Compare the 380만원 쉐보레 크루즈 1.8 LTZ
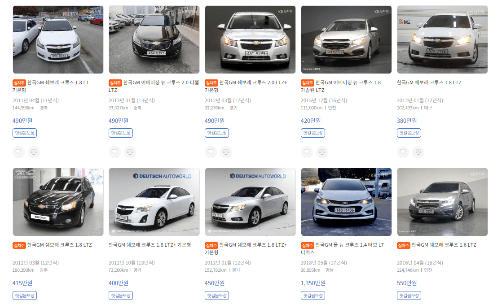Viewport: 493px width, 304px height. (x=418, y=152)
